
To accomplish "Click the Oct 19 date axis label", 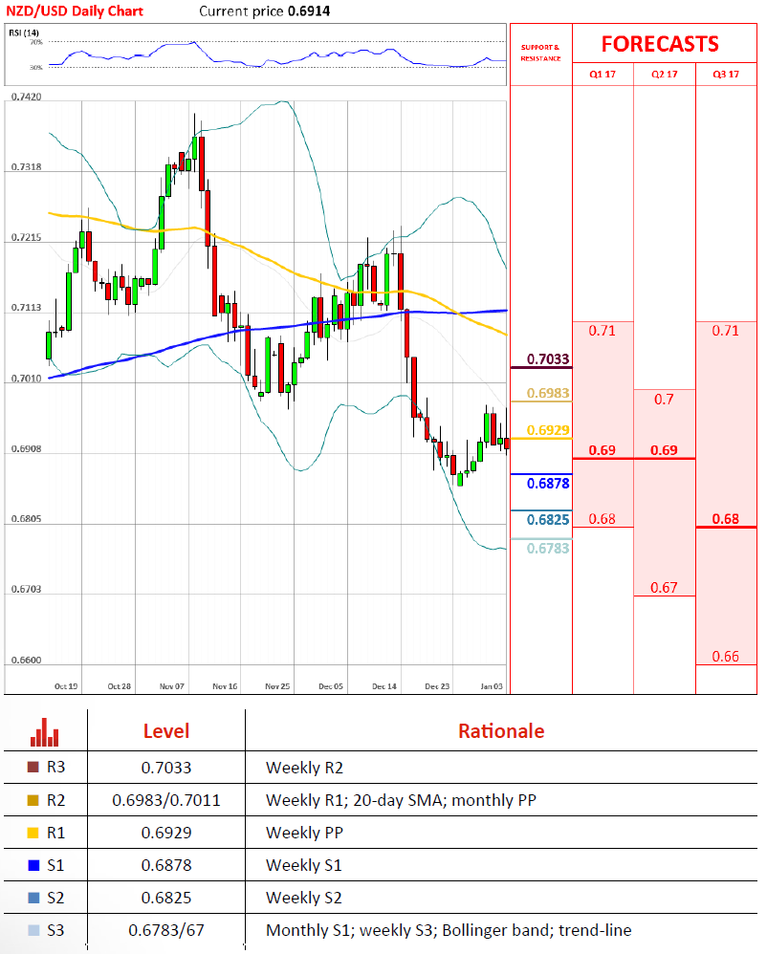I will 66,686.
